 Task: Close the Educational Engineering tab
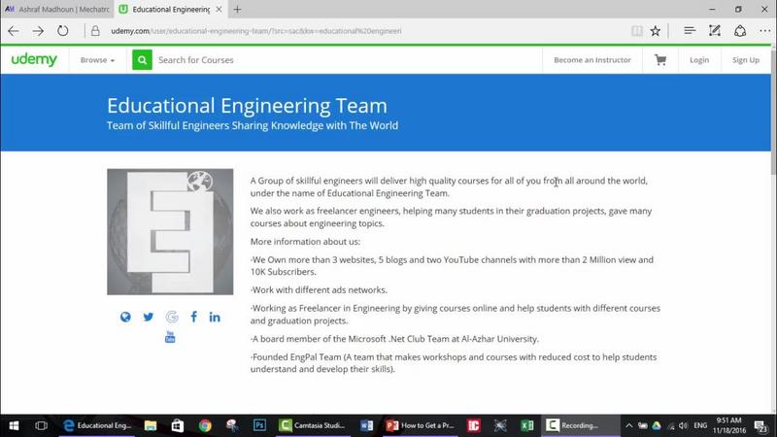[x=219, y=9]
